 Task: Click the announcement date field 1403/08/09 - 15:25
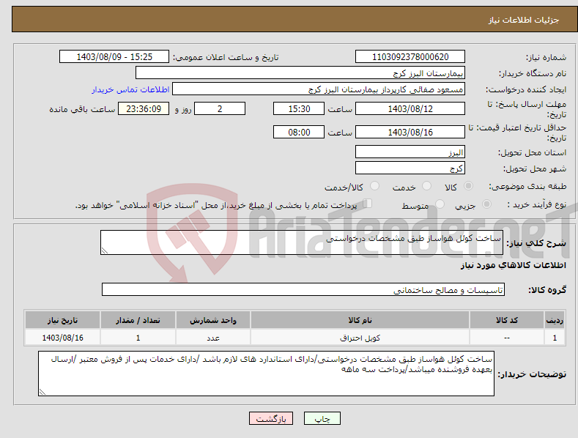114,57
